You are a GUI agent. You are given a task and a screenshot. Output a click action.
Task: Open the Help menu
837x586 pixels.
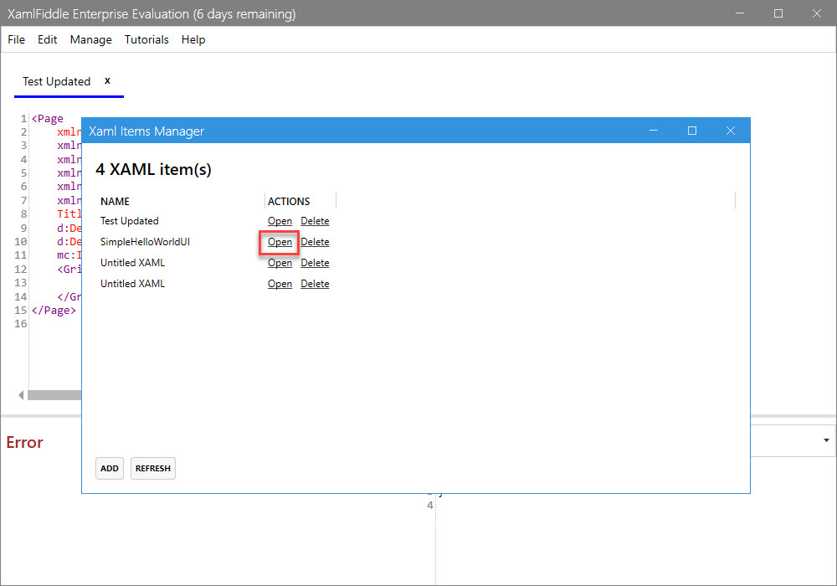coord(193,39)
